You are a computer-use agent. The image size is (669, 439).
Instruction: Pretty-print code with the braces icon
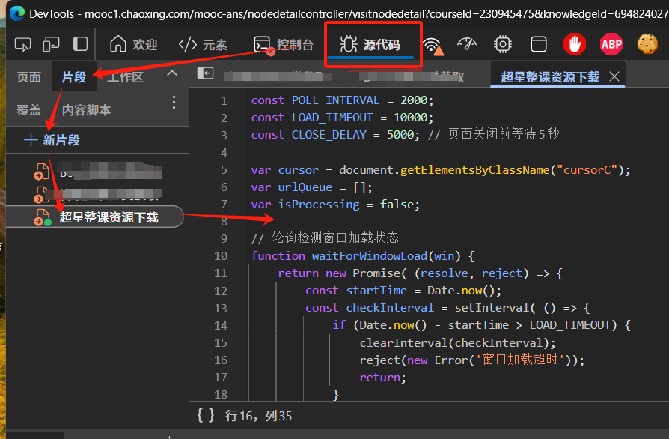(x=206, y=415)
